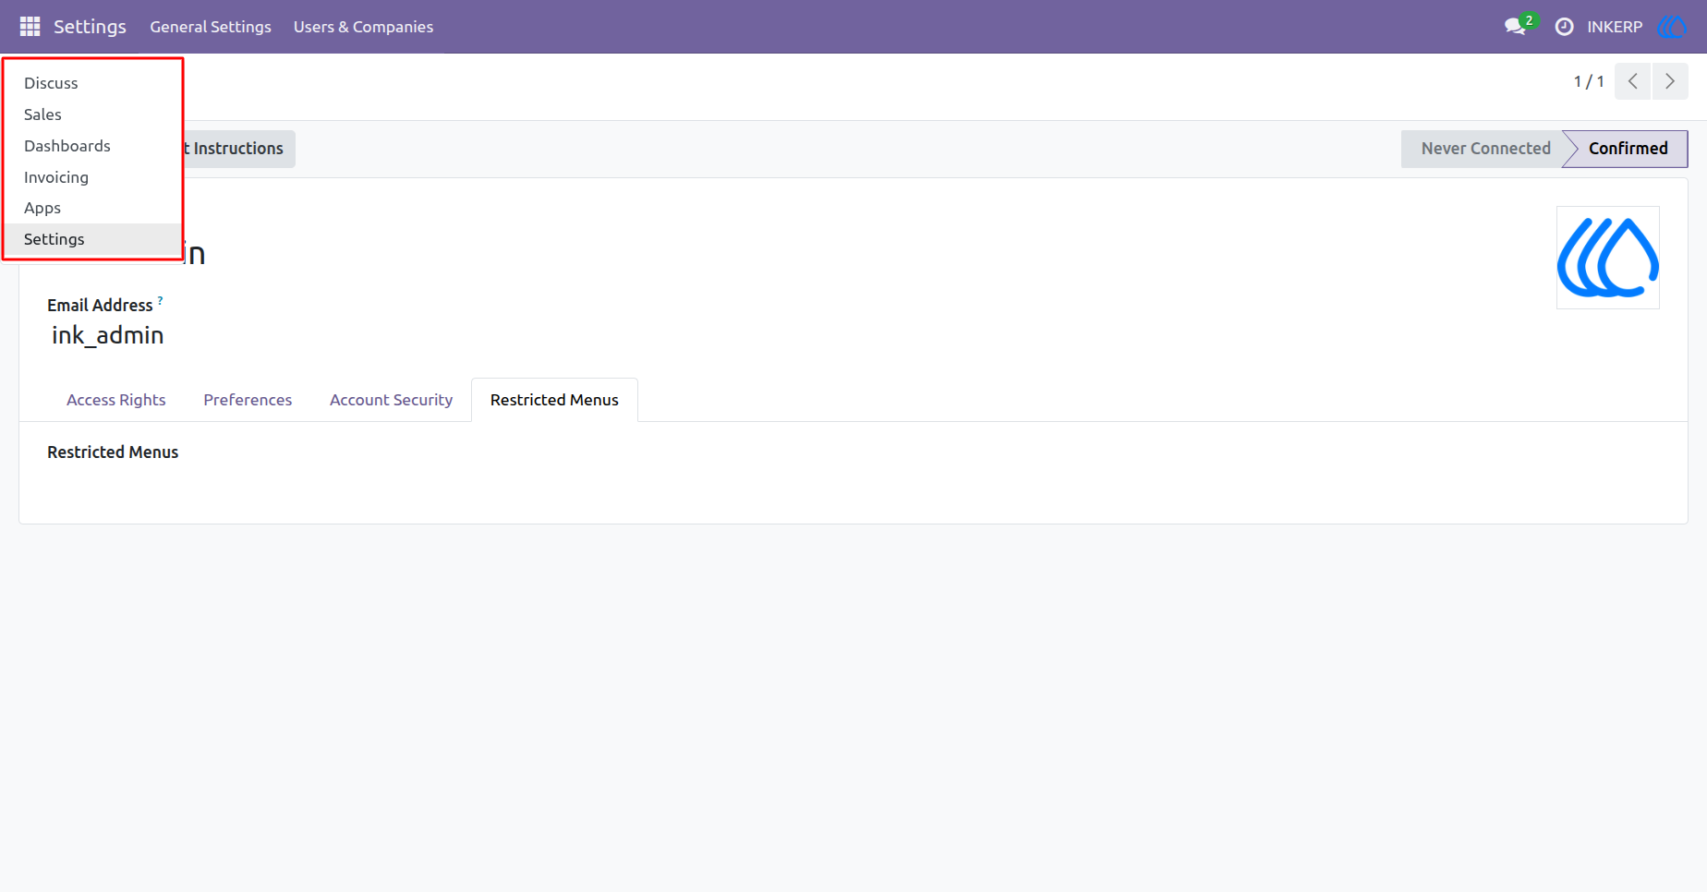Click the Confirmed status stage

pyautogui.click(x=1628, y=149)
